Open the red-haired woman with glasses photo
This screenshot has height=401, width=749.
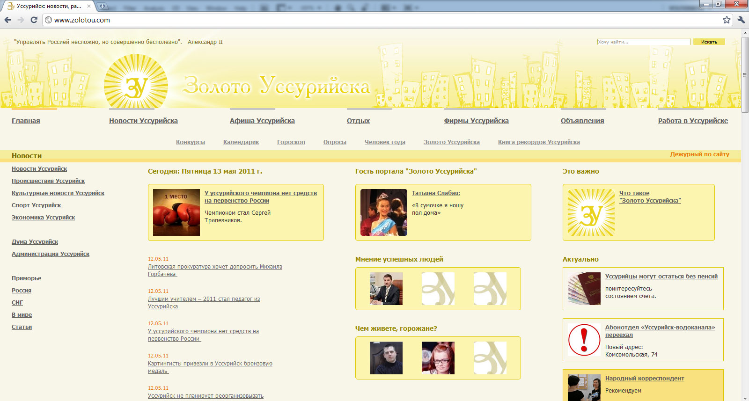coord(438,358)
